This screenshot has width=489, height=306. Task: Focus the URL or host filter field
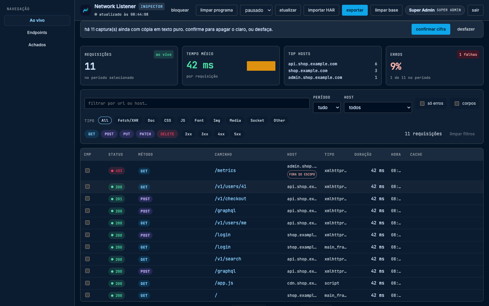197,103
